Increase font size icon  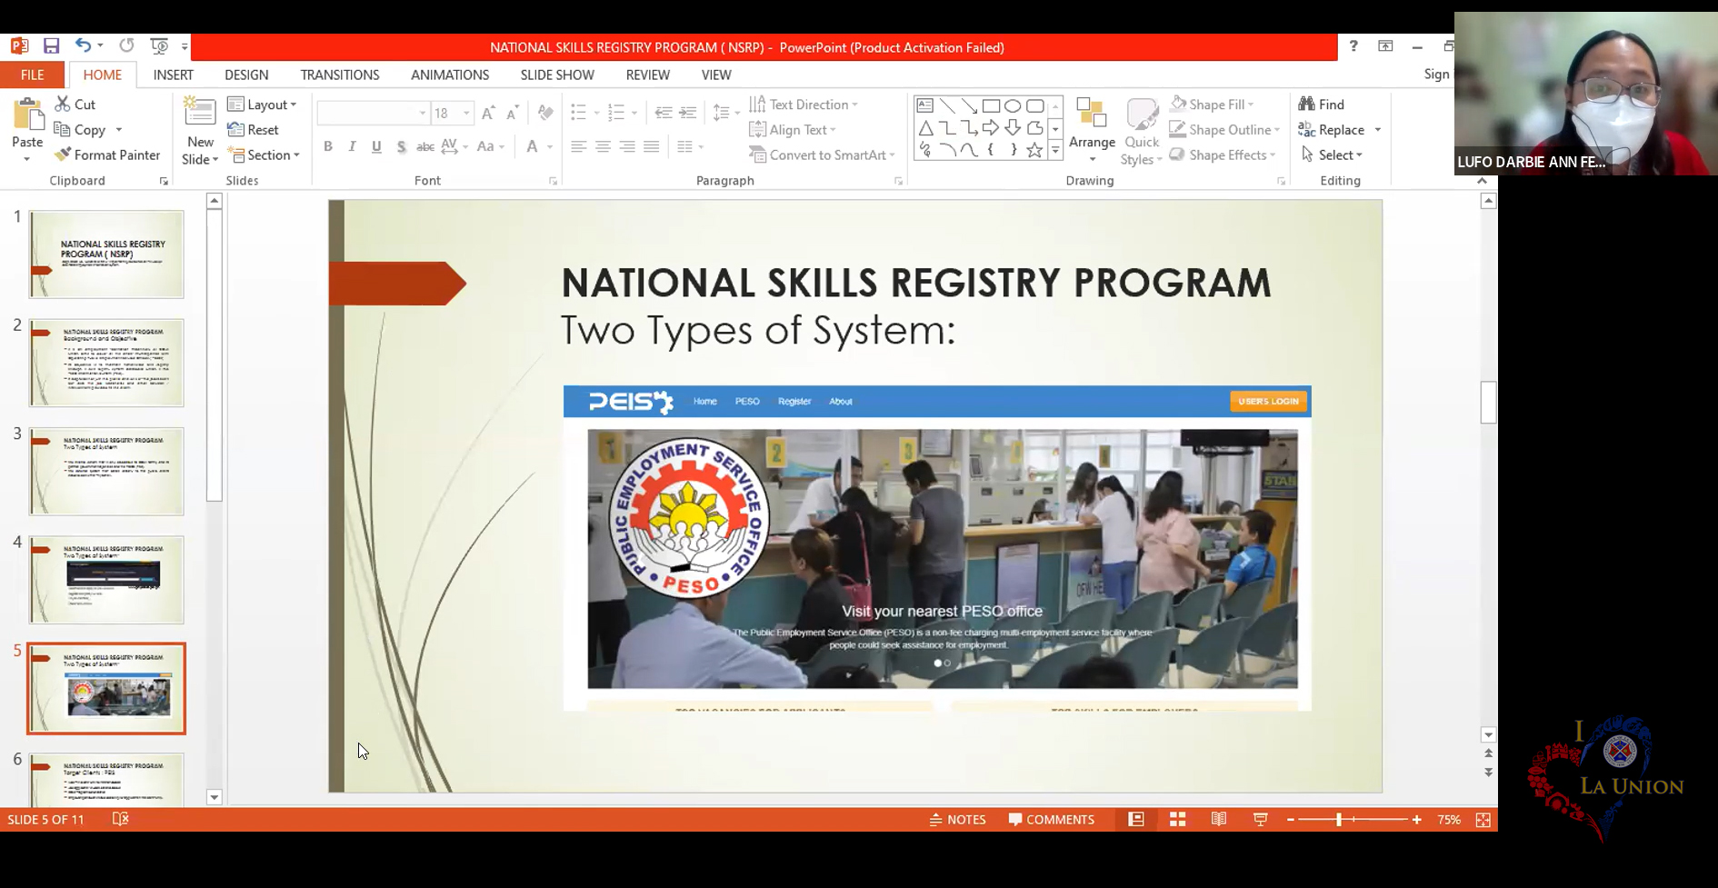pyautogui.click(x=488, y=113)
